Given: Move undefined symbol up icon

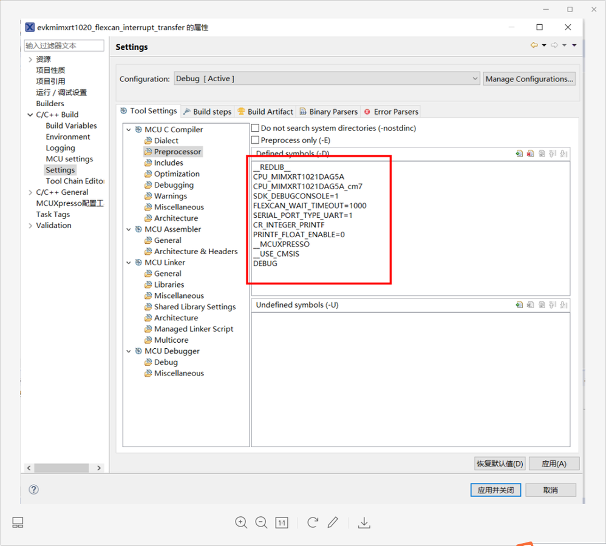Looking at the screenshot, I should click(x=553, y=305).
